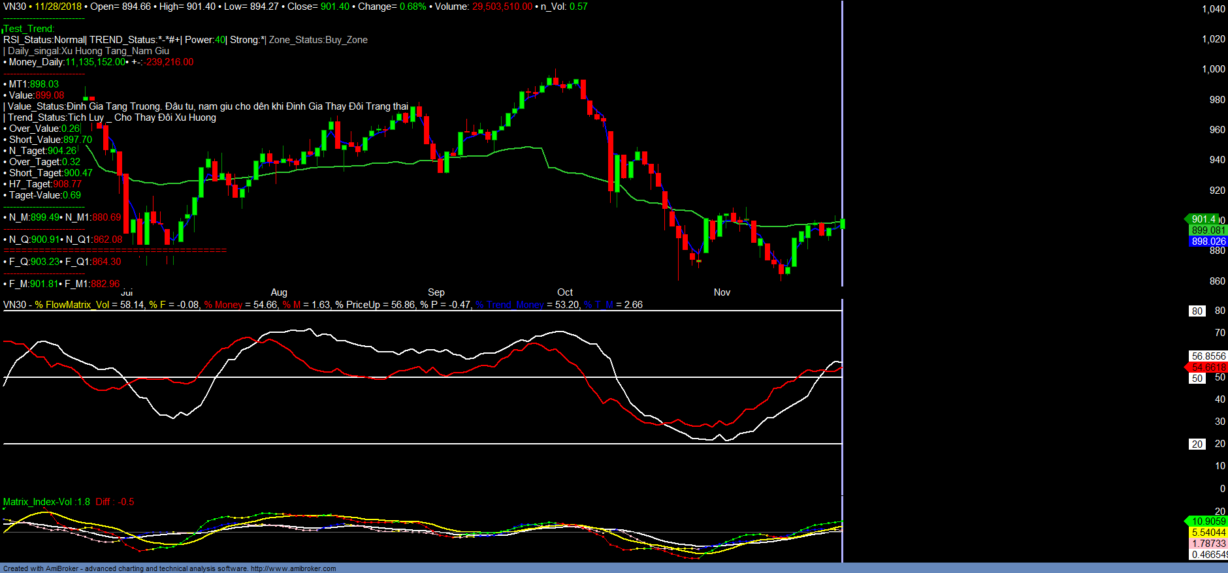Image resolution: width=1228 pixels, height=573 pixels.
Task: Click the boxed 20 level marker
Action: click(1197, 444)
